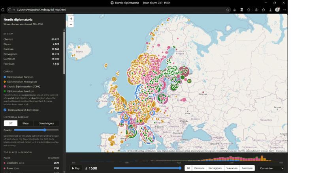This screenshot has width=309, height=173.
Task: Open the browser extensions puzzle icon
Action: (249, 9)
